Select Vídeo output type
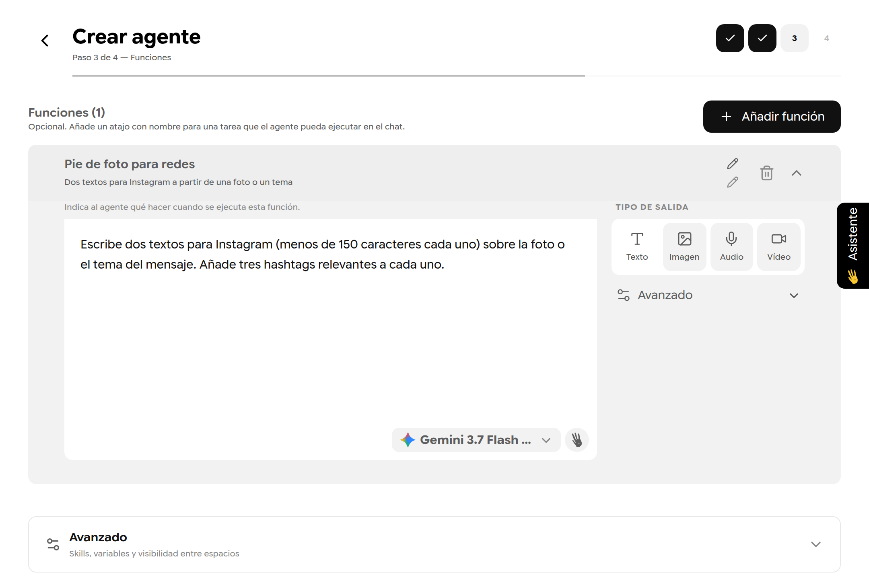Screen dimensions: 869x587 778,247
